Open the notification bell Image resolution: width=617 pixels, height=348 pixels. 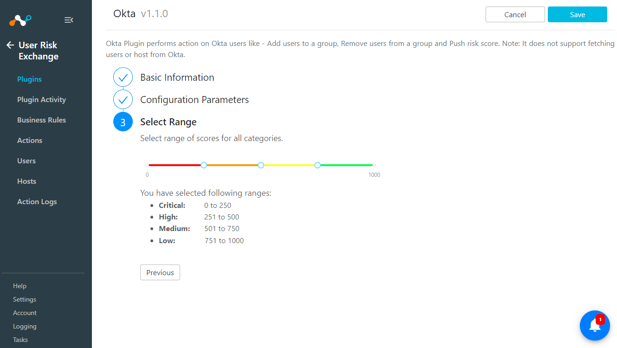tap(595, 325)
